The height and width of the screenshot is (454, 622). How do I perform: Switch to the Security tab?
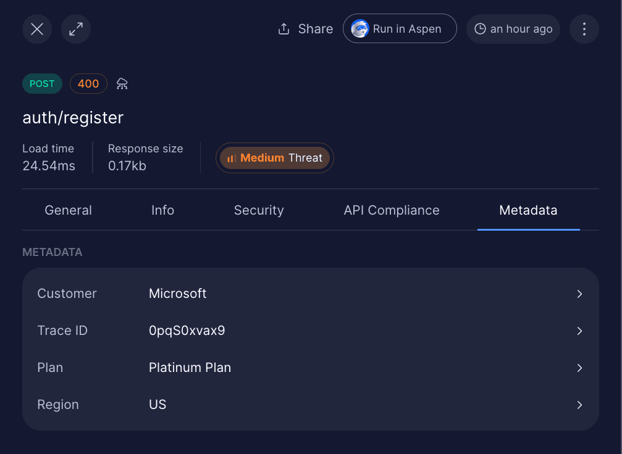tap(258, 210)
